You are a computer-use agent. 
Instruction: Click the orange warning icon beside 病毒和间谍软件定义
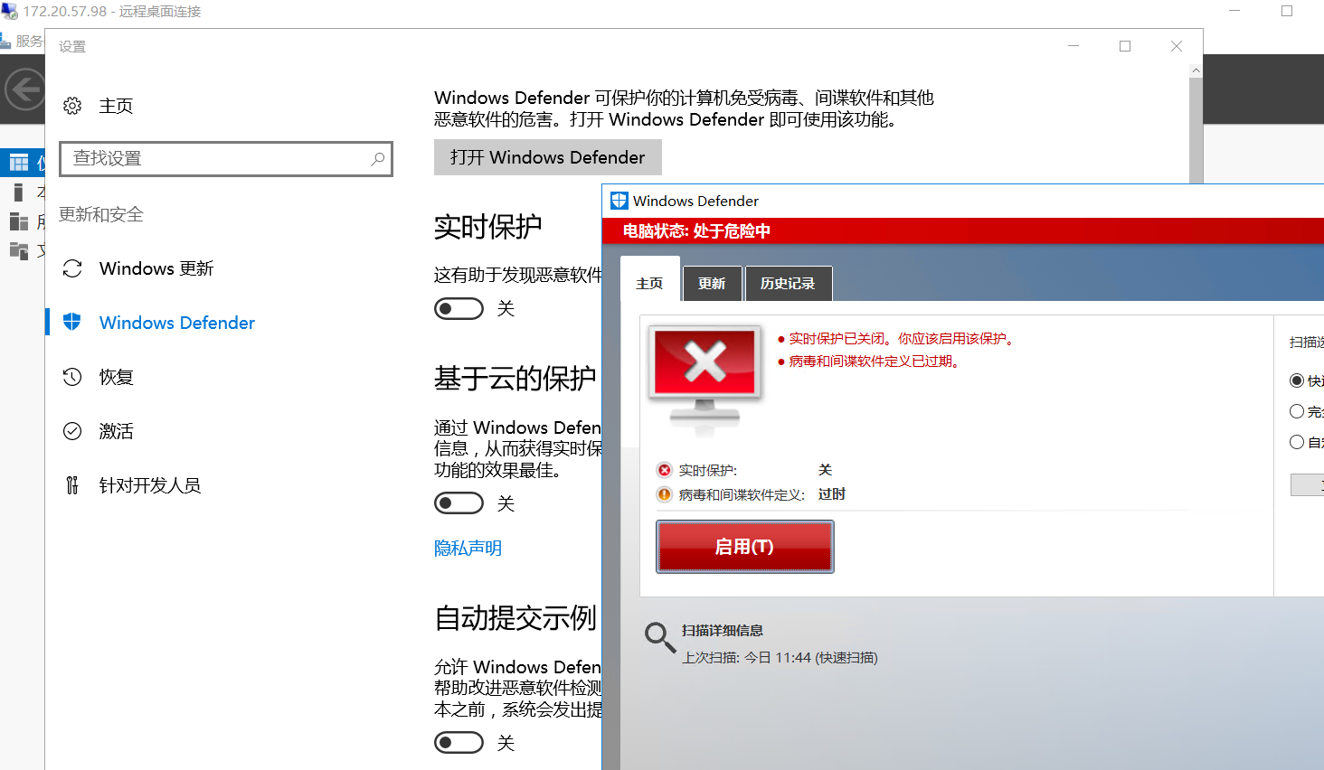click(665, 494)
